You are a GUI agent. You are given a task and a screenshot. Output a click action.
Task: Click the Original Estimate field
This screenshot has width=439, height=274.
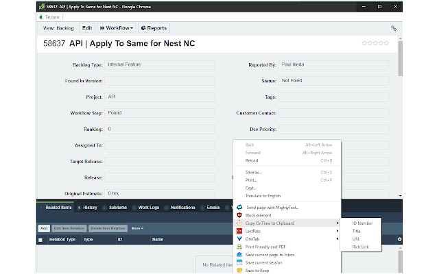point(160,193)
